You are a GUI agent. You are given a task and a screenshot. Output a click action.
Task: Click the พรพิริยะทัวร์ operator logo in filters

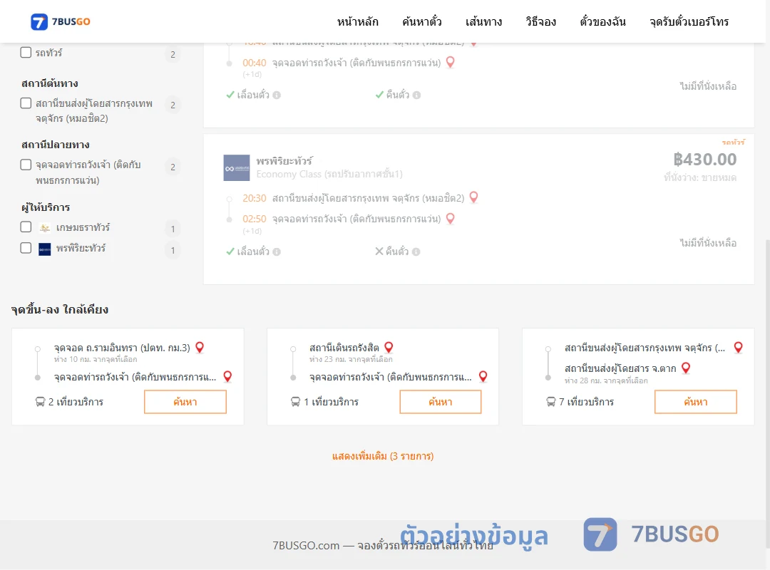[x=45, y=249]
